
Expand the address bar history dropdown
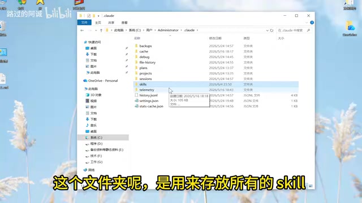pyautogui.click(x=267, y=30)
